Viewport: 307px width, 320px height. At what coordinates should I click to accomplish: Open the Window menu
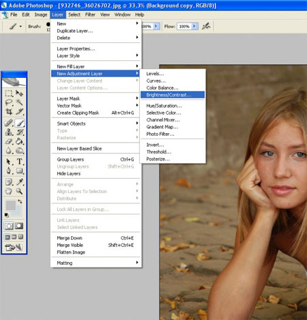pos(122,15)
